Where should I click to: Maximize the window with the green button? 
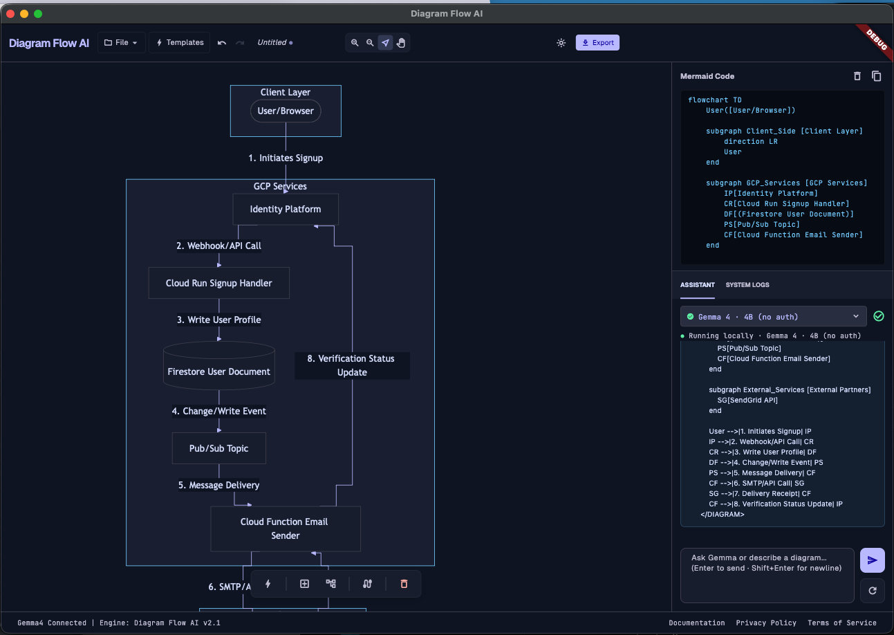click(x=38, y=14)
